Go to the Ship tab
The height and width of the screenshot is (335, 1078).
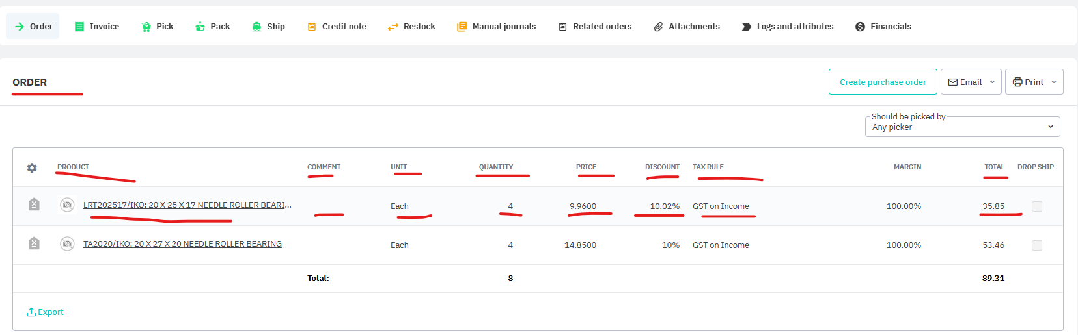[x=268, y=27]
